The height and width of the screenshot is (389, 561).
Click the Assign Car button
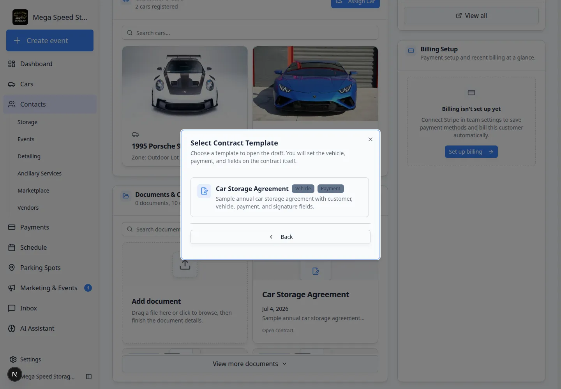point(355,2)
